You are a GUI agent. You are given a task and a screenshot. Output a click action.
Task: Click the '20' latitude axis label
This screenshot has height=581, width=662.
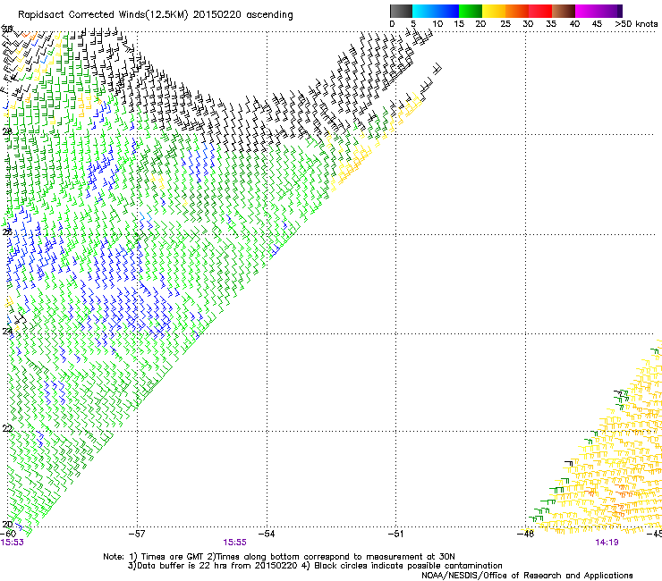tap(7, 524)
